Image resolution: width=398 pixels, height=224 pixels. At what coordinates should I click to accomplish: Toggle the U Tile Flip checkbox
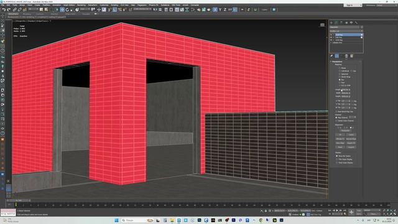pyautogui.click(x=353, y=101)
